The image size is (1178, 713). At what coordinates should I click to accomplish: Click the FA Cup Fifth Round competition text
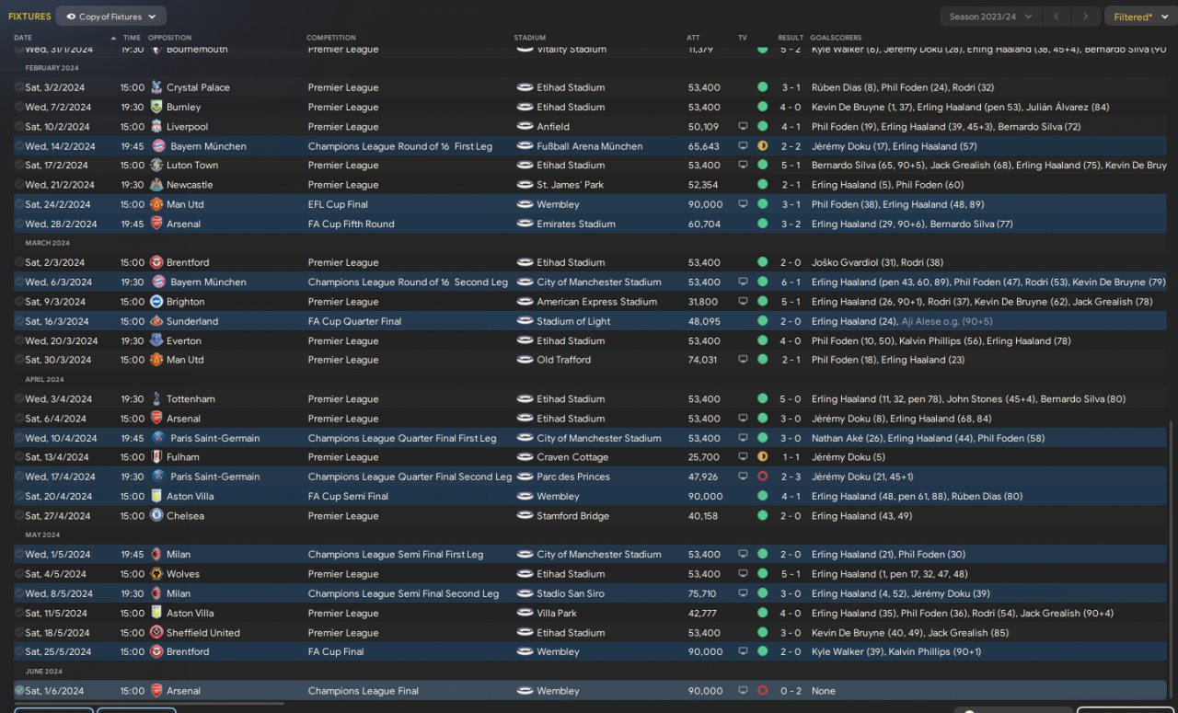click(x=351, y=224)
